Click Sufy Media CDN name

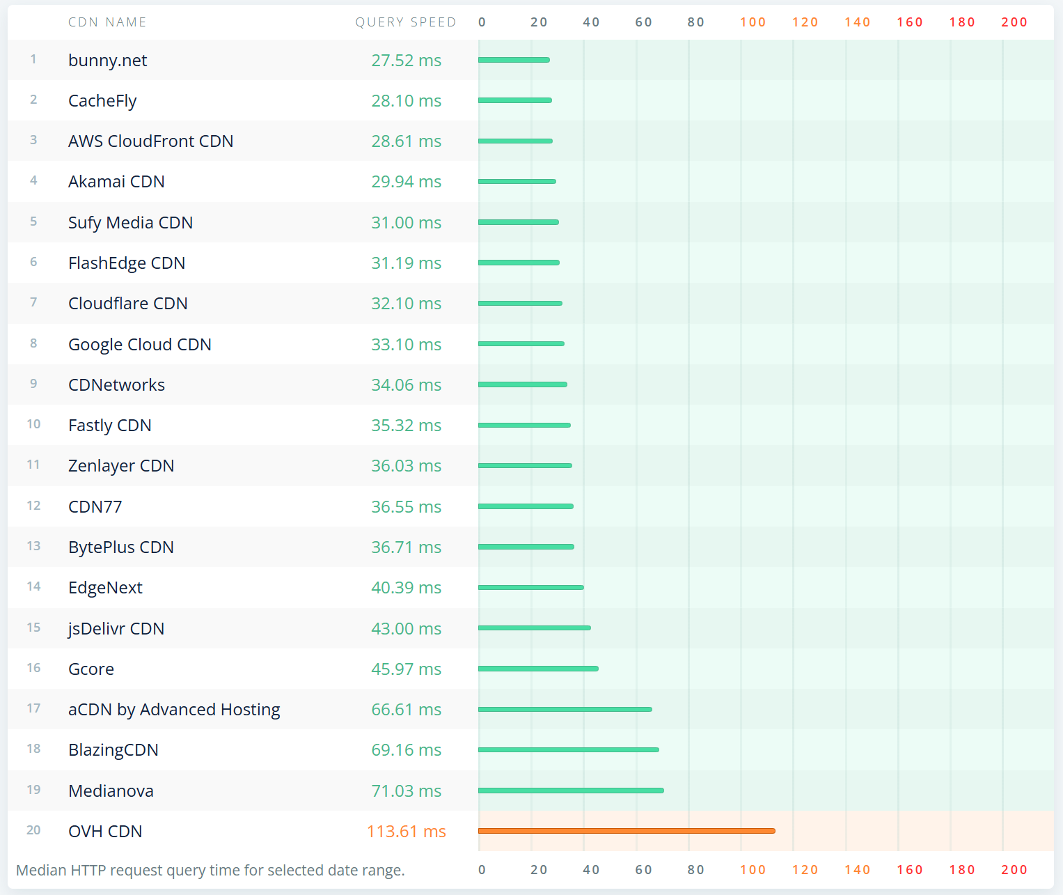[x=130, y=223]
